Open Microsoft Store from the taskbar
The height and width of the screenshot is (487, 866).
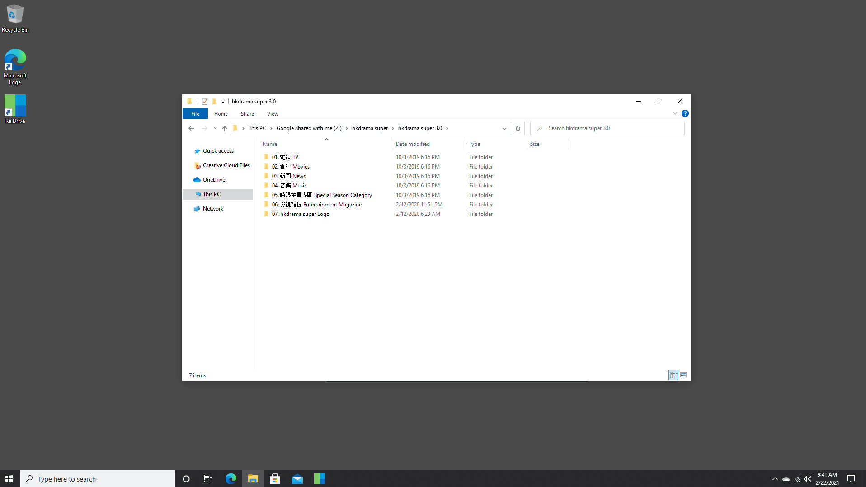pyautogui.click(x=275, y=478)
